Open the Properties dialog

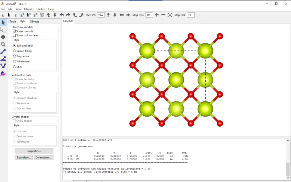(x=34, y=151)
